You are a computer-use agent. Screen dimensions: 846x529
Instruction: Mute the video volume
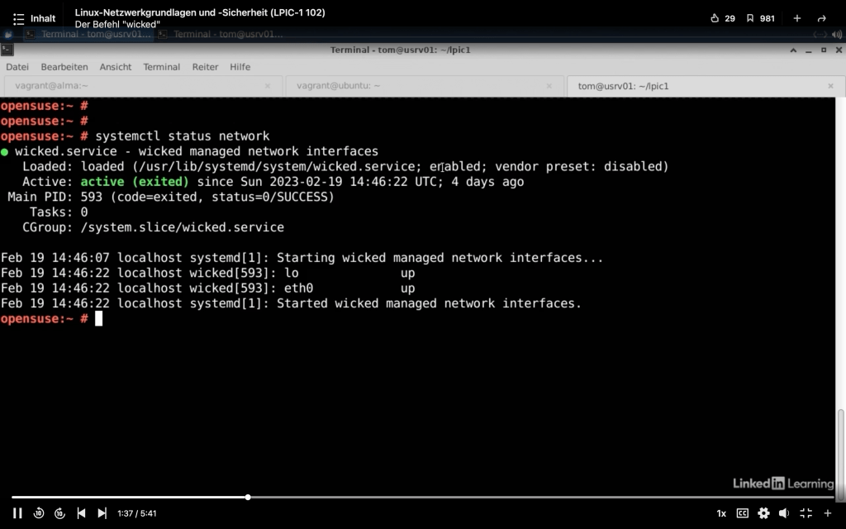(x=785, y=513)
